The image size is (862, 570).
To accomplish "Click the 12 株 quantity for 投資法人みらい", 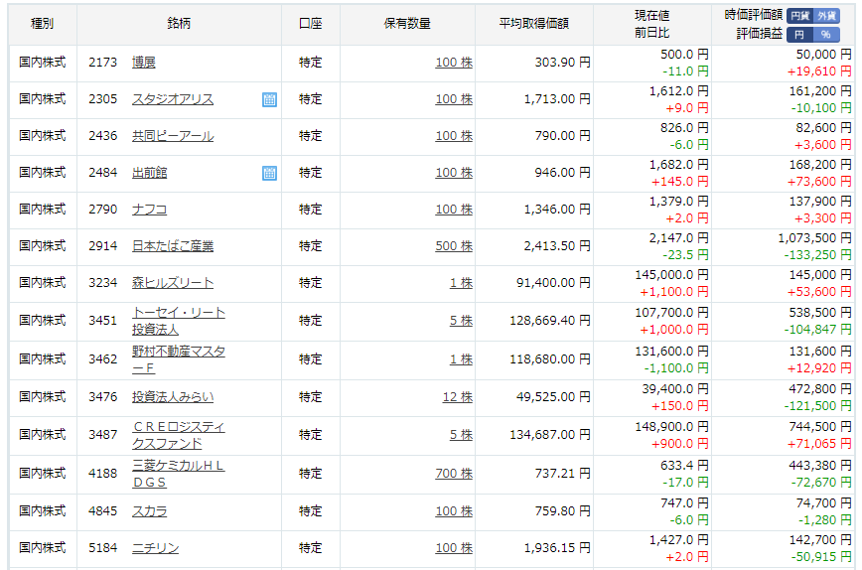I will [458, 397].
